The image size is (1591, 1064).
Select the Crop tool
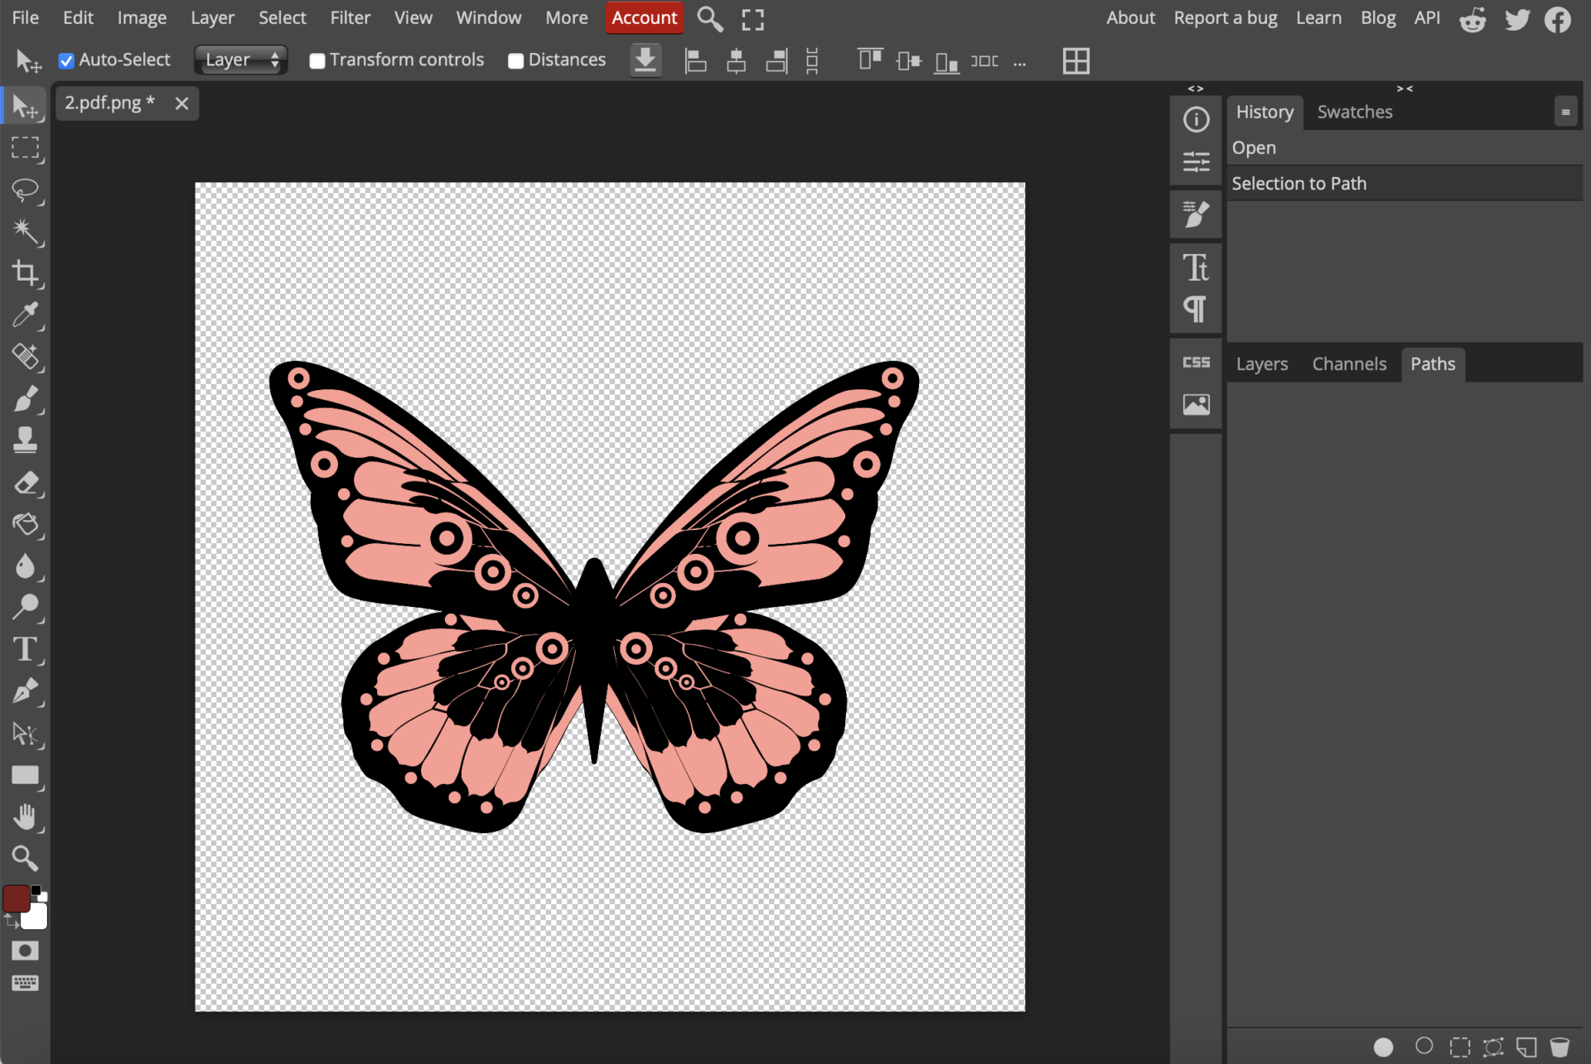25,273
